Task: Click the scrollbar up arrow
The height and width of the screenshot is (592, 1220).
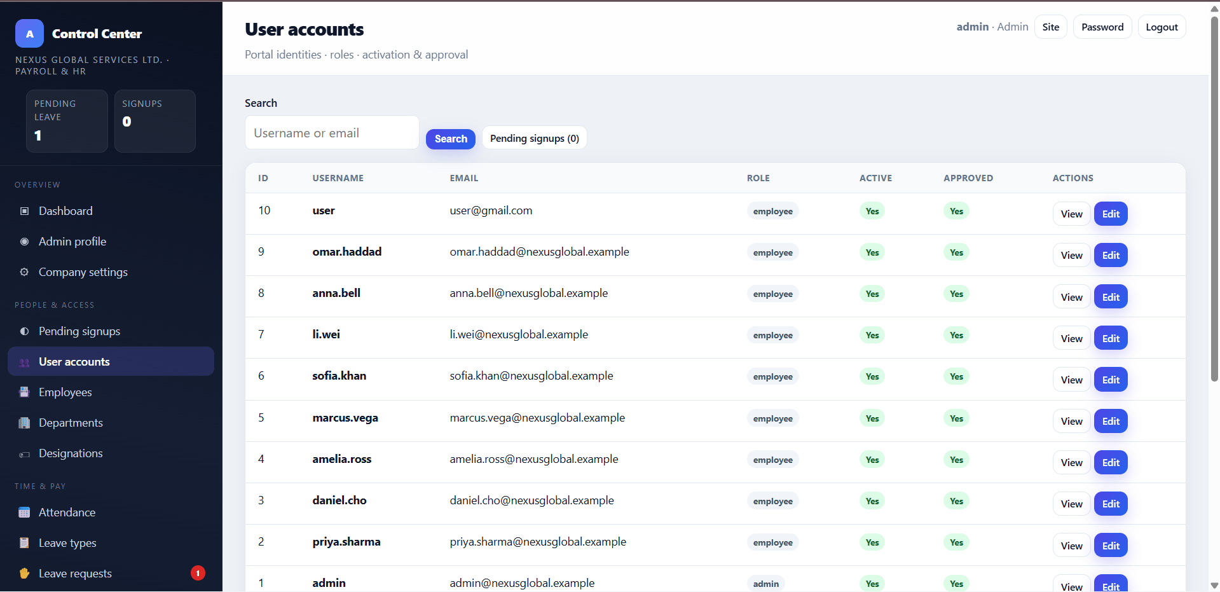Action: 1214,8
